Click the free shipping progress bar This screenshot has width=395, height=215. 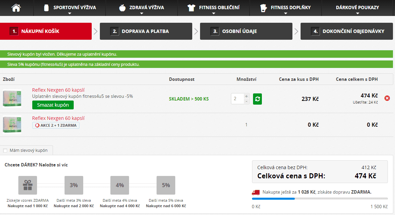(x=320, y=199)
